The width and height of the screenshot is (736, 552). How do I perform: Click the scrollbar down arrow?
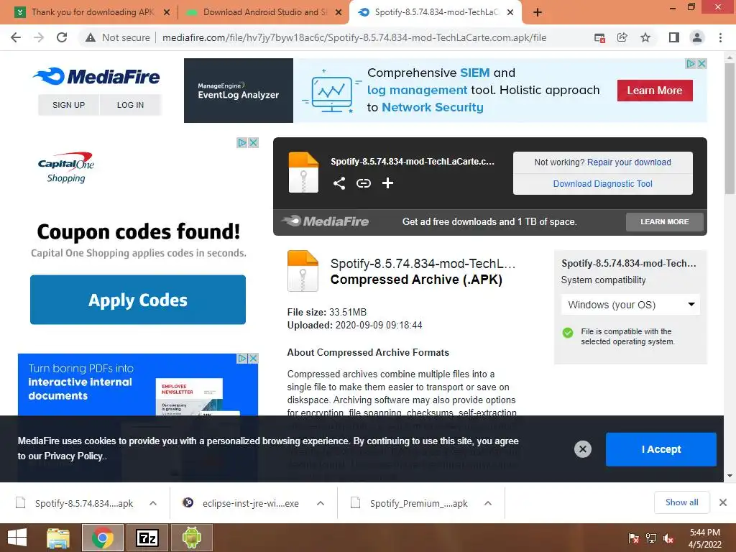tap(730, 476)
